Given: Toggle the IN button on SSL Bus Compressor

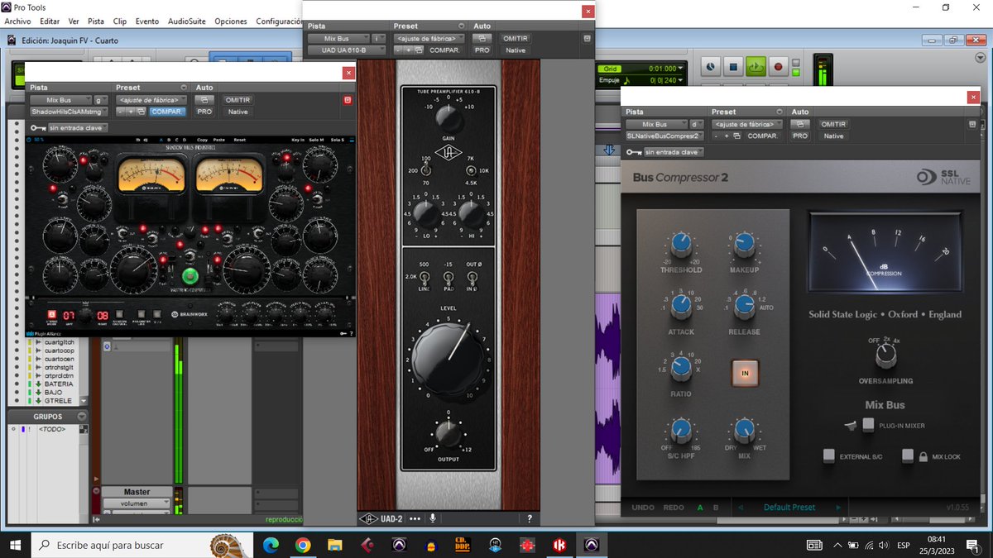Looking at the screenshot, I should click(745, 374).
